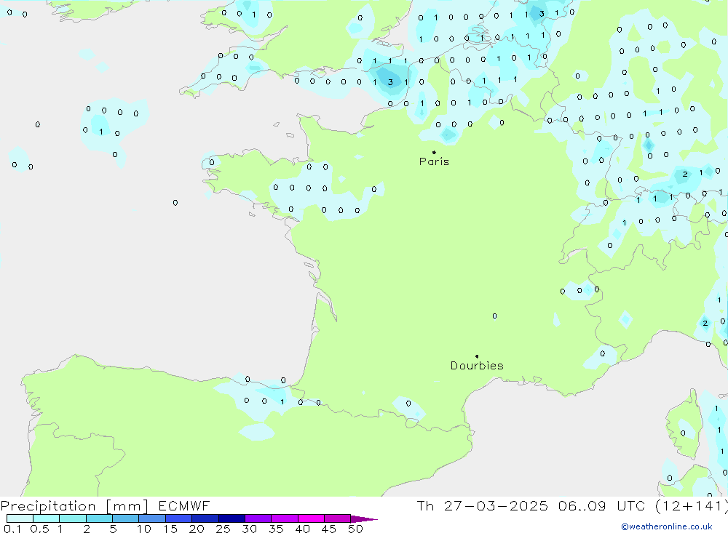Screen dimensions: 728x533
Task: Click the 3 mm value at the top right
Action: pos(542,14)
